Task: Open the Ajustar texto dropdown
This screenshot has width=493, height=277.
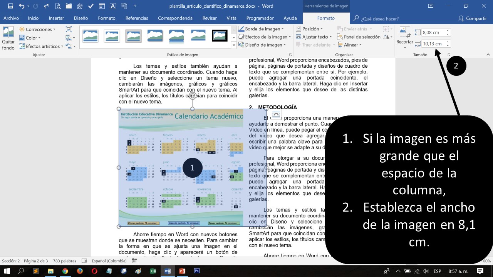Action: click(x=313, y=37)
